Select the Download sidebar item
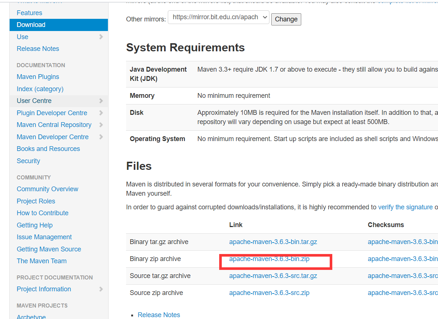Image resolution: width=438 pixels, height=319 pixels. (59, 25)
